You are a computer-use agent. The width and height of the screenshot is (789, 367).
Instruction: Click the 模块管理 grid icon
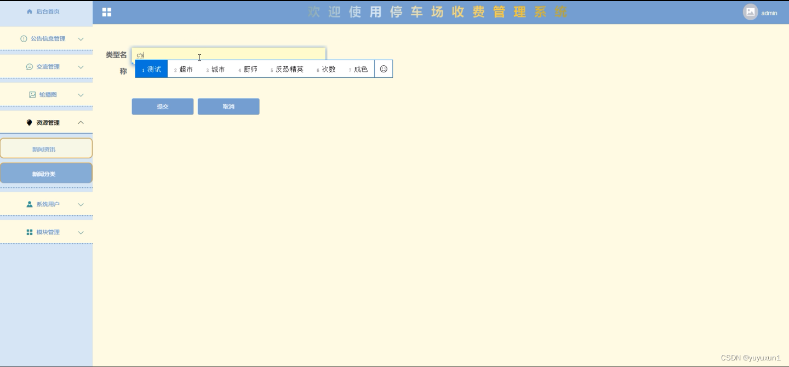30,232
